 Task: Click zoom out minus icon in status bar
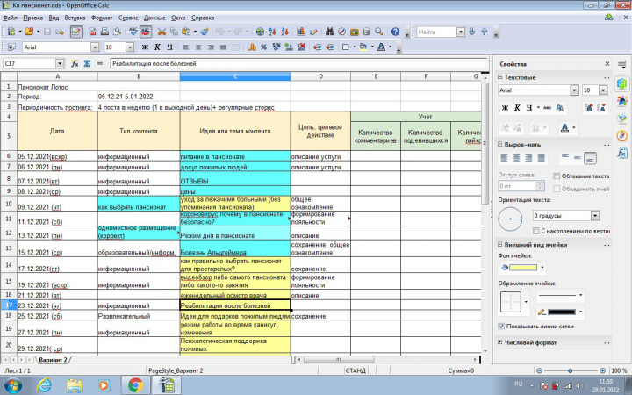(539, 370)
